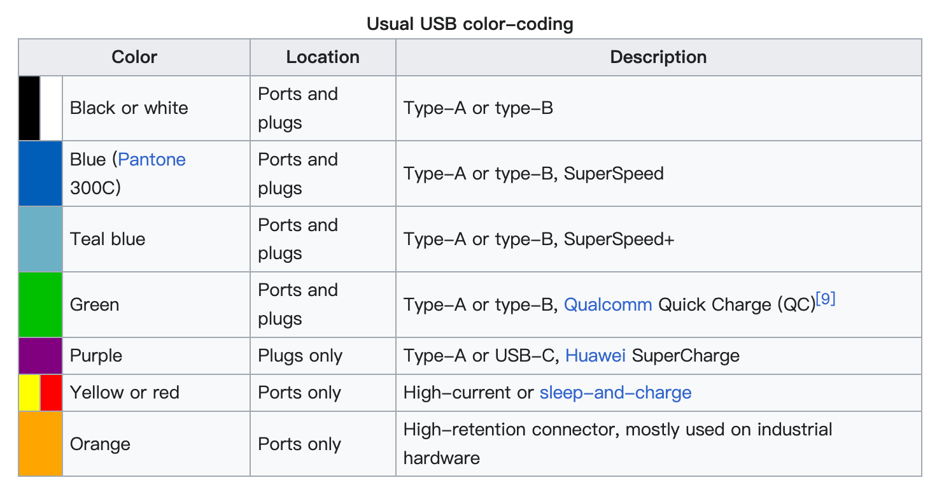Click the High-retention connector description cell

click(617, 443)
